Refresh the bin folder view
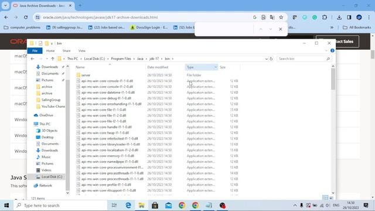The height and width of the screenshot is (211, 375). point(271,59)
